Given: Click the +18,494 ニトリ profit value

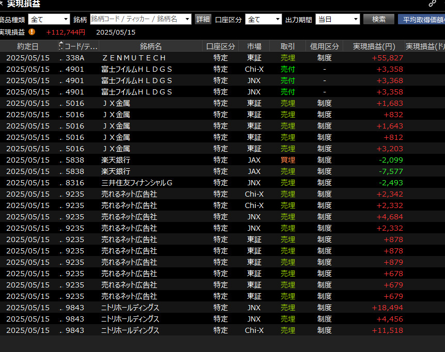Looking at the screenshot, I should (388, 308).
